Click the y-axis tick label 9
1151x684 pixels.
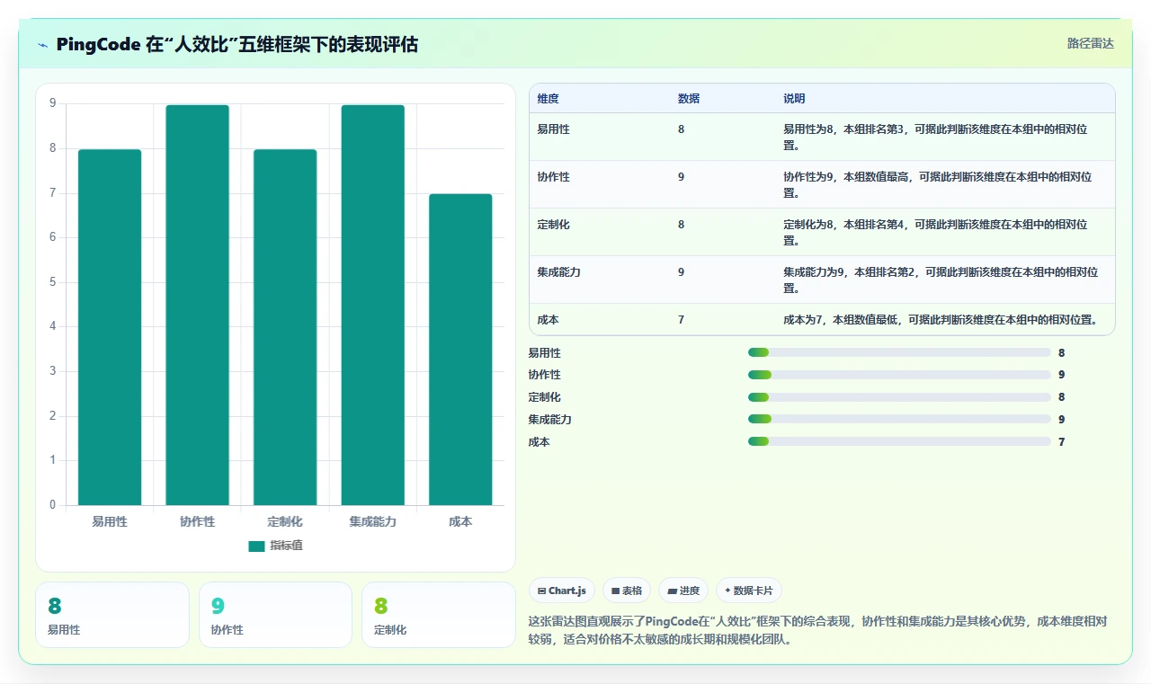tap(52, 103)
